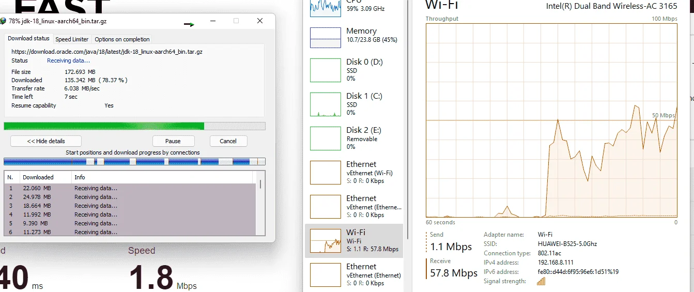Click the Receive 57.8 Mbps value
This screenshot has width=694, height=292.
point(454,273)
